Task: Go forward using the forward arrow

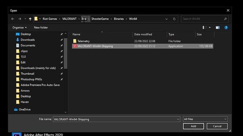Action: coord(20,19)
